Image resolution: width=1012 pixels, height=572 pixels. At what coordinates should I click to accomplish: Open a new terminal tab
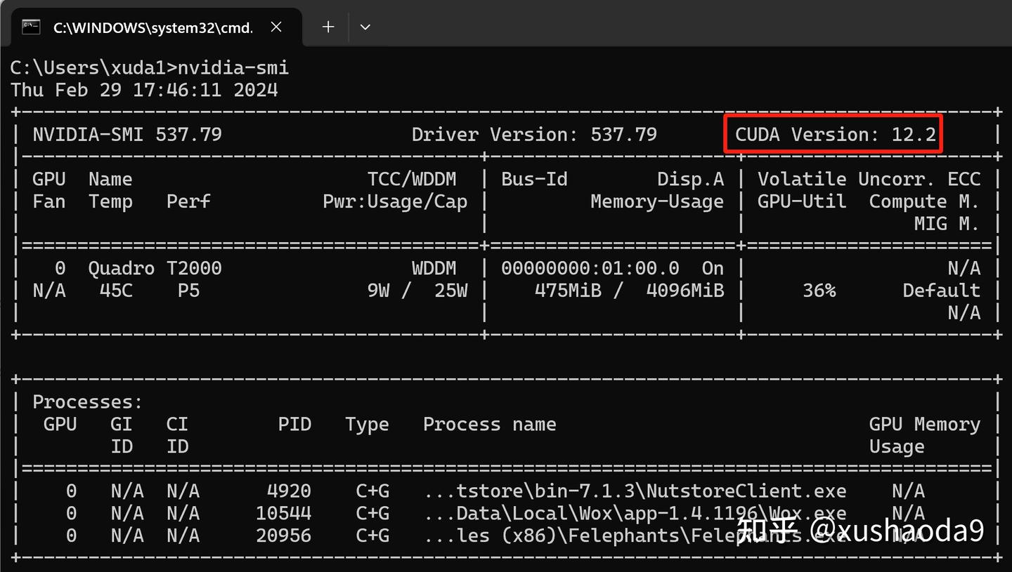pyautogui.click(x=328, y=27)
